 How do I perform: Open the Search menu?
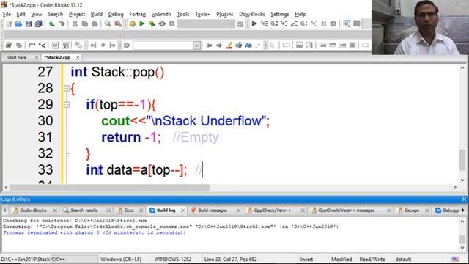[x=56, y=14]
